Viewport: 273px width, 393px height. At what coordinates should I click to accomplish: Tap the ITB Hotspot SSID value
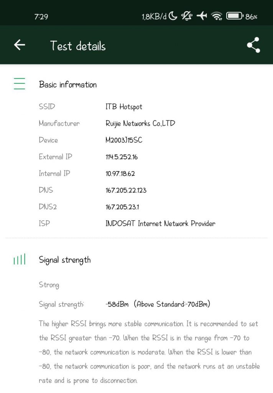click(x=124, y=107)
